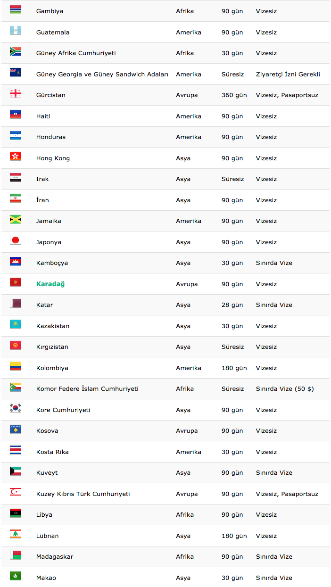The image size is (331, 587).
Task: Select the Güney Afrika Cumhuriyeti name
Action: click(x=76, y=53)
